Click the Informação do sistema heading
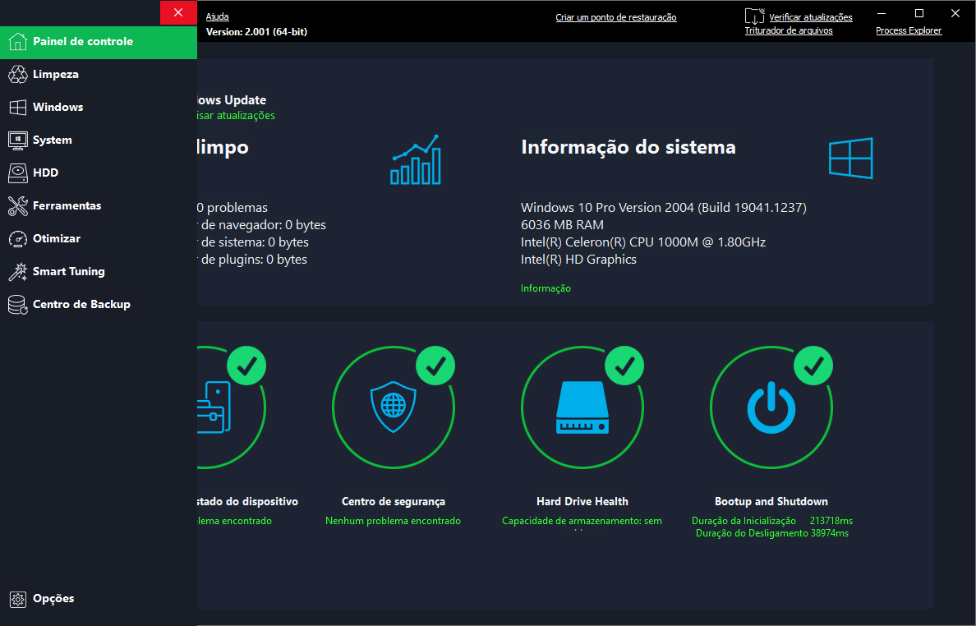 [x=628, y=148]
